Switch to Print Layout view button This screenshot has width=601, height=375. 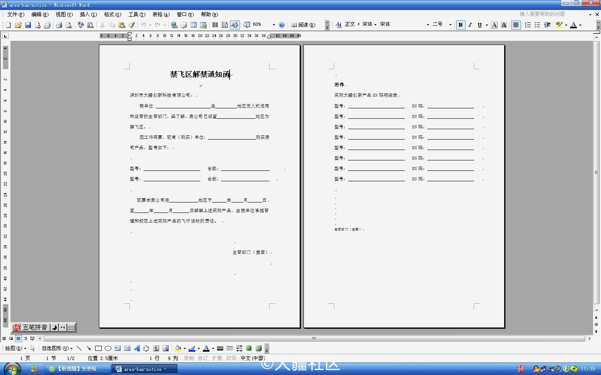(x=18, y=338)
